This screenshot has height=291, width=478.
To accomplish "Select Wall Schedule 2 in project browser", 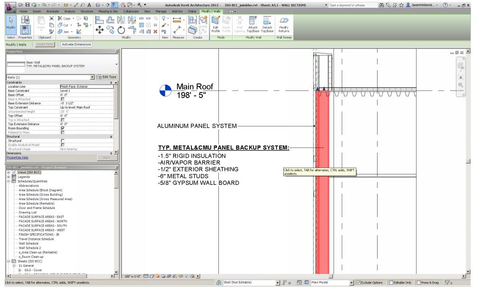I will (30, 248).
